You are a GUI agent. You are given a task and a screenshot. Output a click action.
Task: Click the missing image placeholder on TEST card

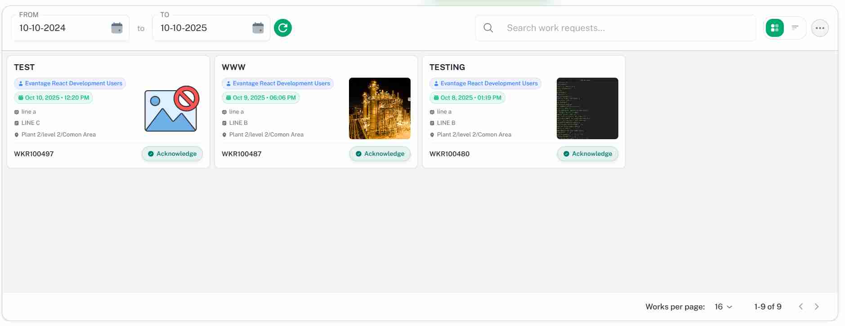pos(171,109)
